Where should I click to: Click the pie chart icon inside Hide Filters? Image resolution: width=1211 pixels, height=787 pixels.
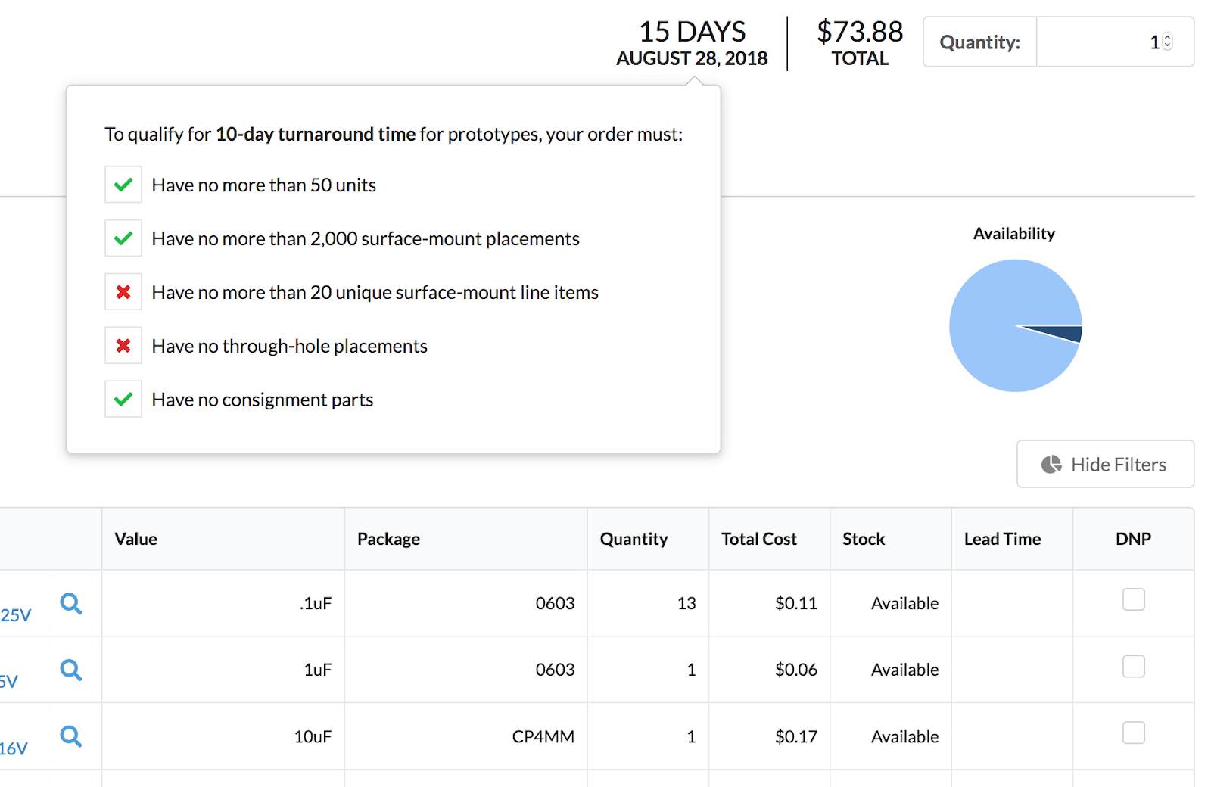[x=1052, y=464]
